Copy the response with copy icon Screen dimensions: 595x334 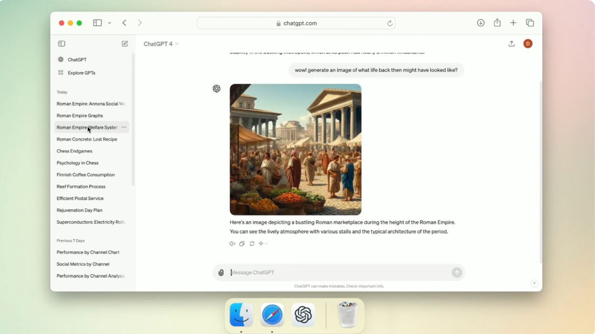click(x=242, y=244)
